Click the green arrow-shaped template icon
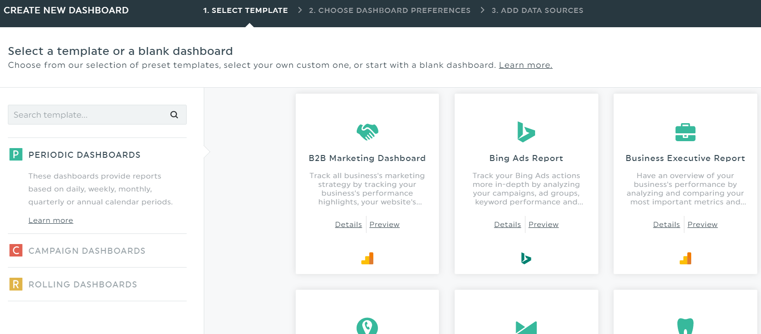The image size is (761, 334). [526, 327]
